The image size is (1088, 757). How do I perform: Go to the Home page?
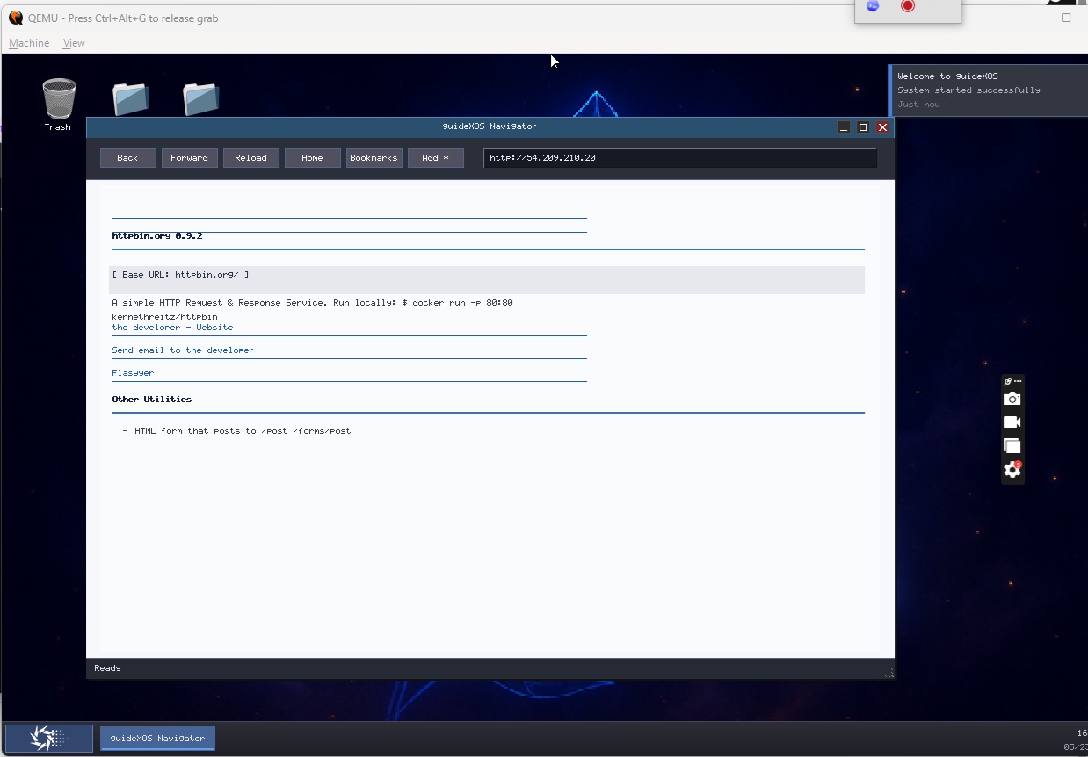(x=313, y=158)
